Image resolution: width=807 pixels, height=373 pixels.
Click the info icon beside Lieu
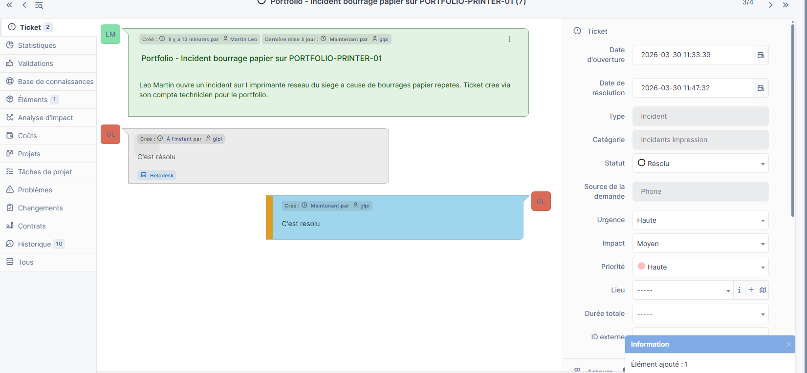click(x=739, y=290)
